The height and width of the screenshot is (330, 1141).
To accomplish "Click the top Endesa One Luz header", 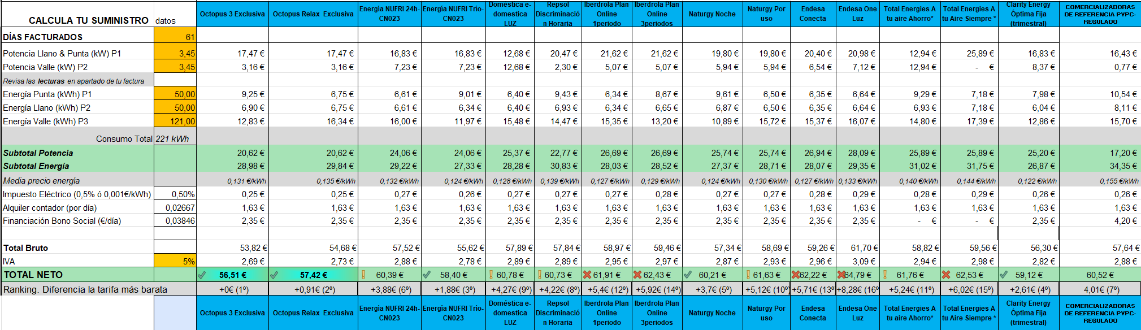I will (858, 14).
